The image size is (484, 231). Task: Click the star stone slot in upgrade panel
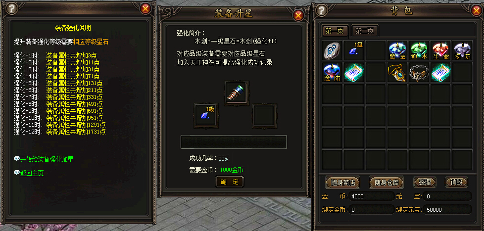[x=206, y=116]
